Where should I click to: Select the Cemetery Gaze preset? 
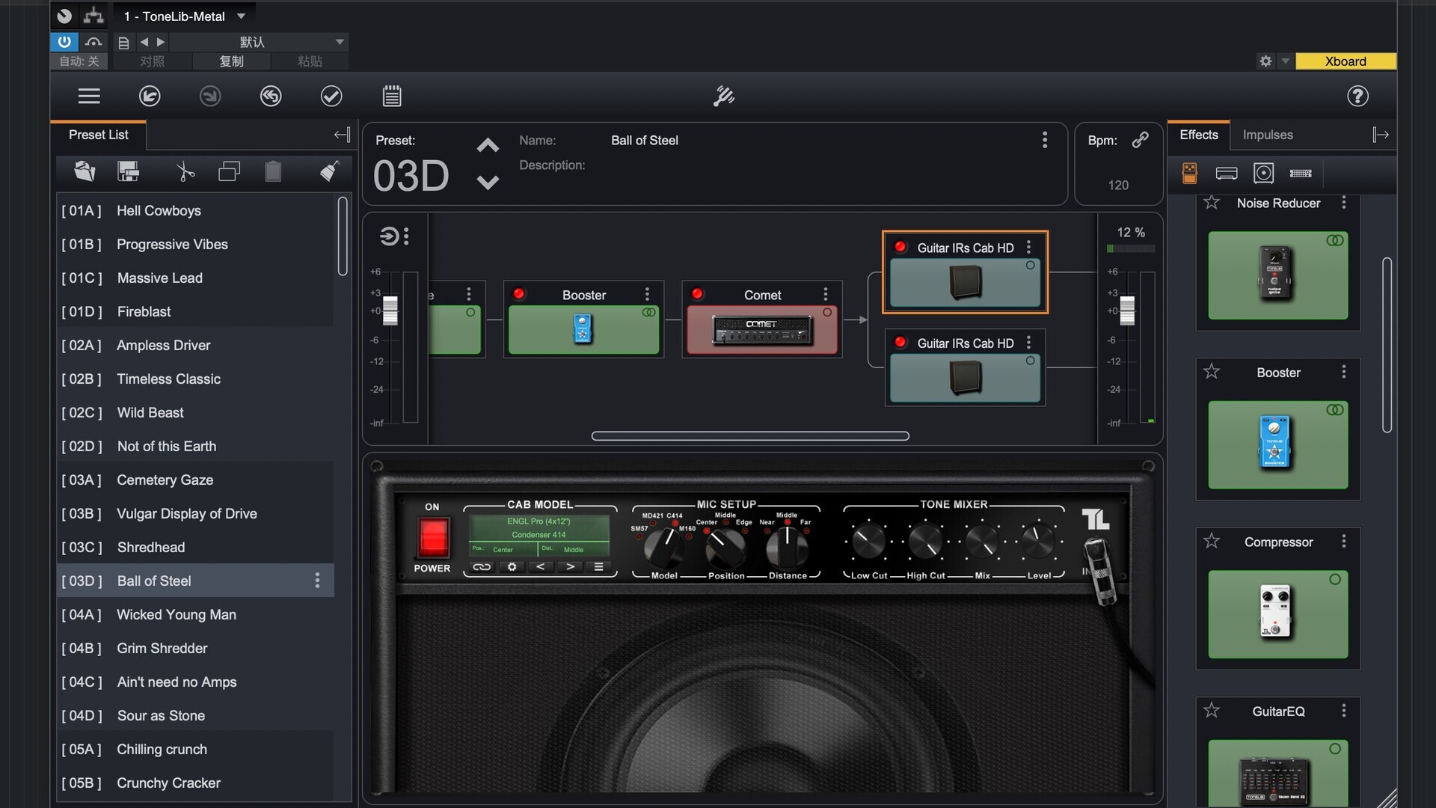tap(194, 480)
